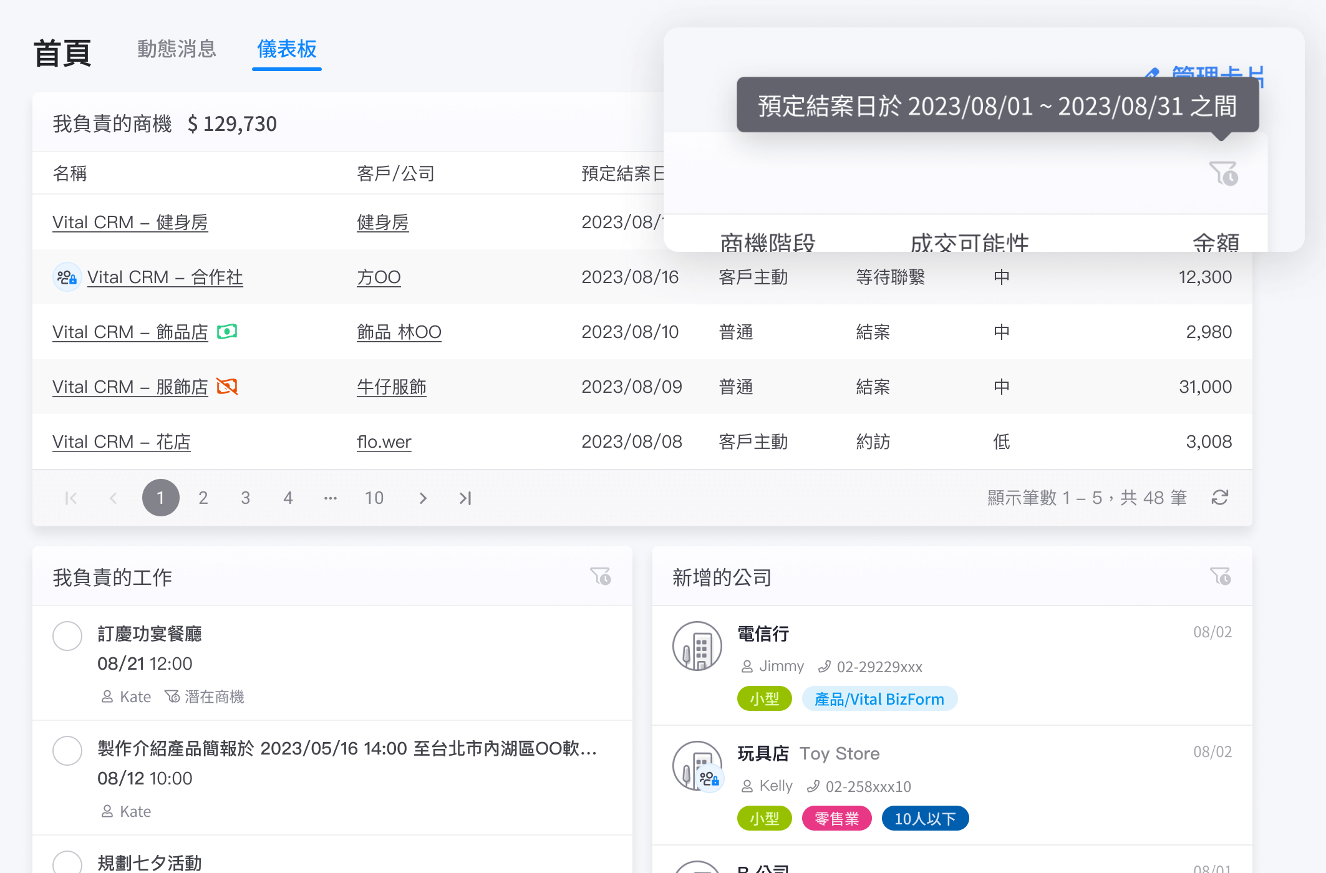Click the green money icon beside 飾品店

pos(227,331)
